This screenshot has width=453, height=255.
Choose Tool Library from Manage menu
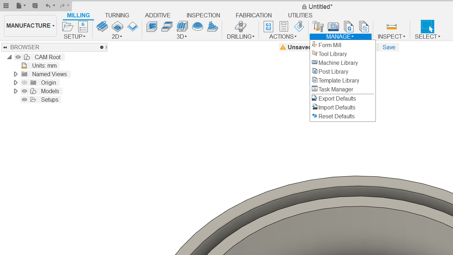pyautogui.click(x=332, y=54)
